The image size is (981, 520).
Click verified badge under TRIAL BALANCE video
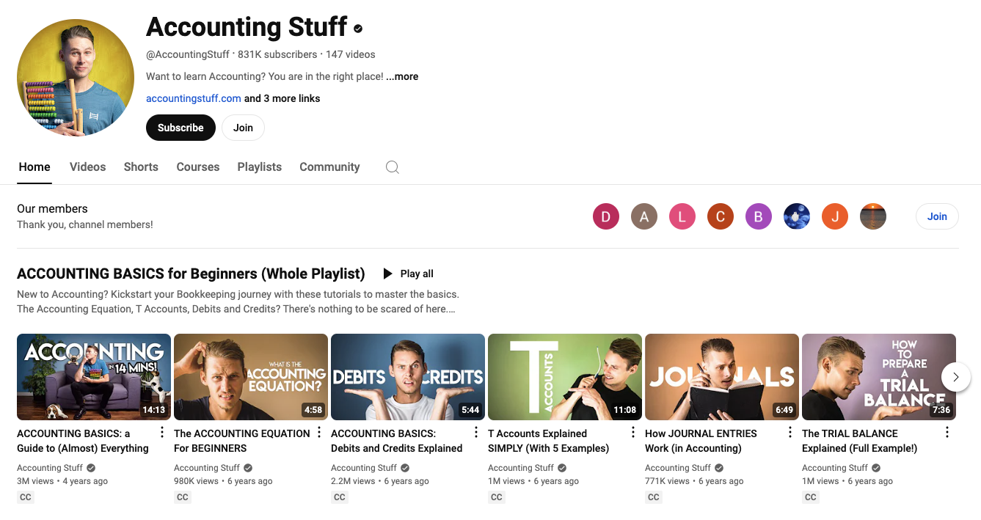[876, 468]
